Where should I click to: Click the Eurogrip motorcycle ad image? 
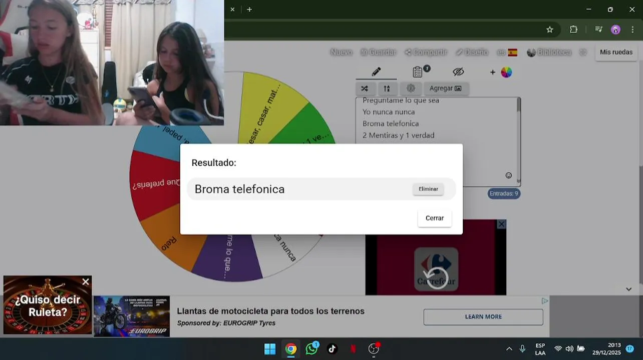[132, 316]
